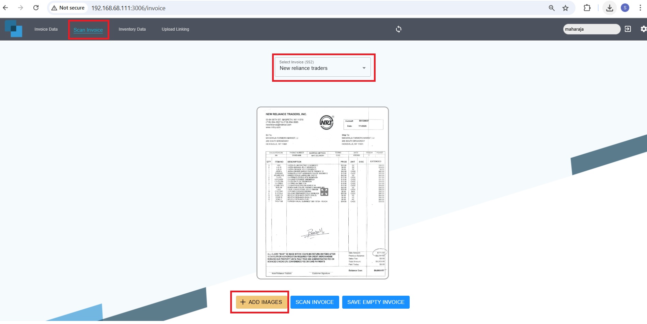Open the Inventory Data tab

click(132, 29)
